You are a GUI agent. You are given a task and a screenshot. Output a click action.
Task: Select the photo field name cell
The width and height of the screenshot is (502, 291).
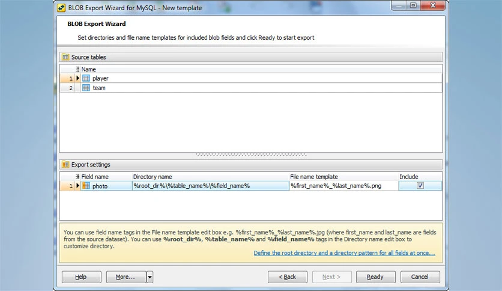pos(106,186)
